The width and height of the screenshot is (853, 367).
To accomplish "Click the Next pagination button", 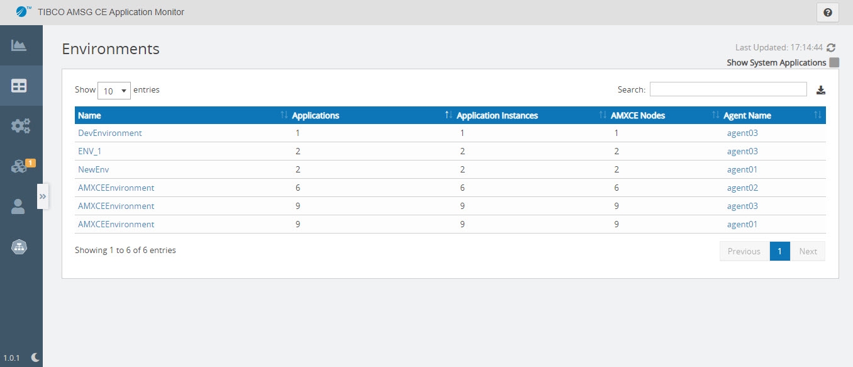I will point(808,251).
